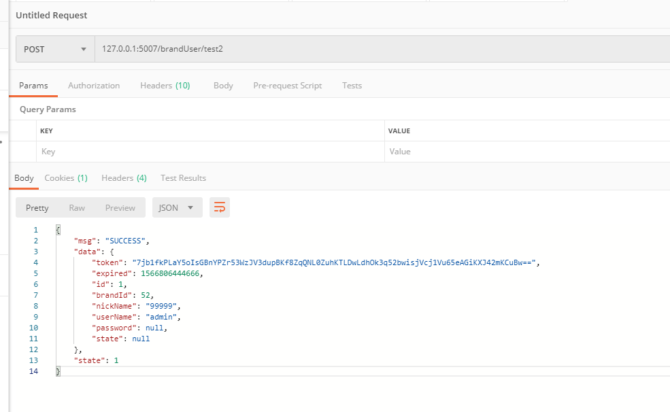The height and width of the screenshot is (412, 670).
Task: Open the Cookies (1) tab
Action: 66,178
